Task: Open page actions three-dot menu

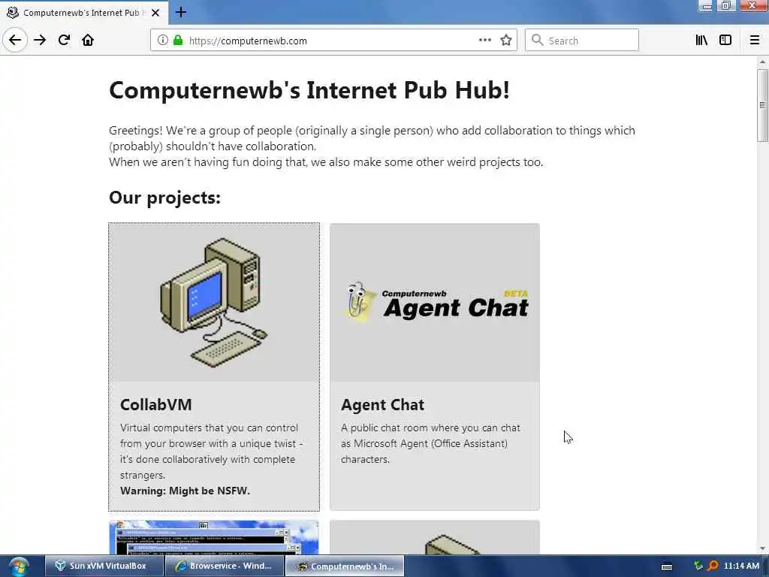Action: (484, 40)
